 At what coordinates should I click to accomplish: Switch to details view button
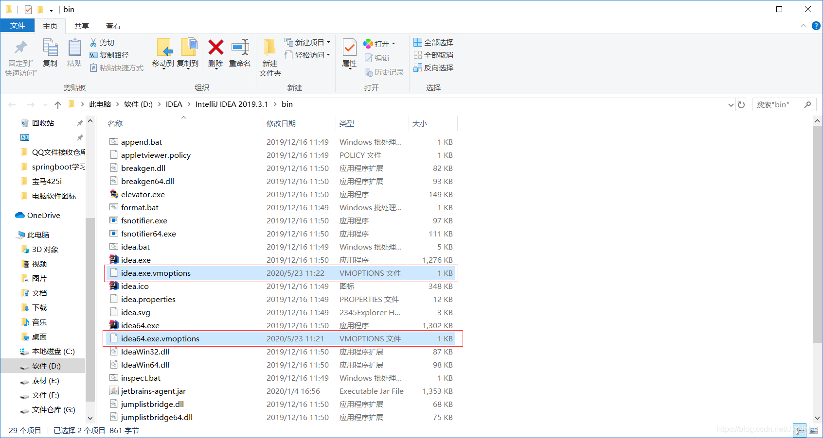pos(800,430)
